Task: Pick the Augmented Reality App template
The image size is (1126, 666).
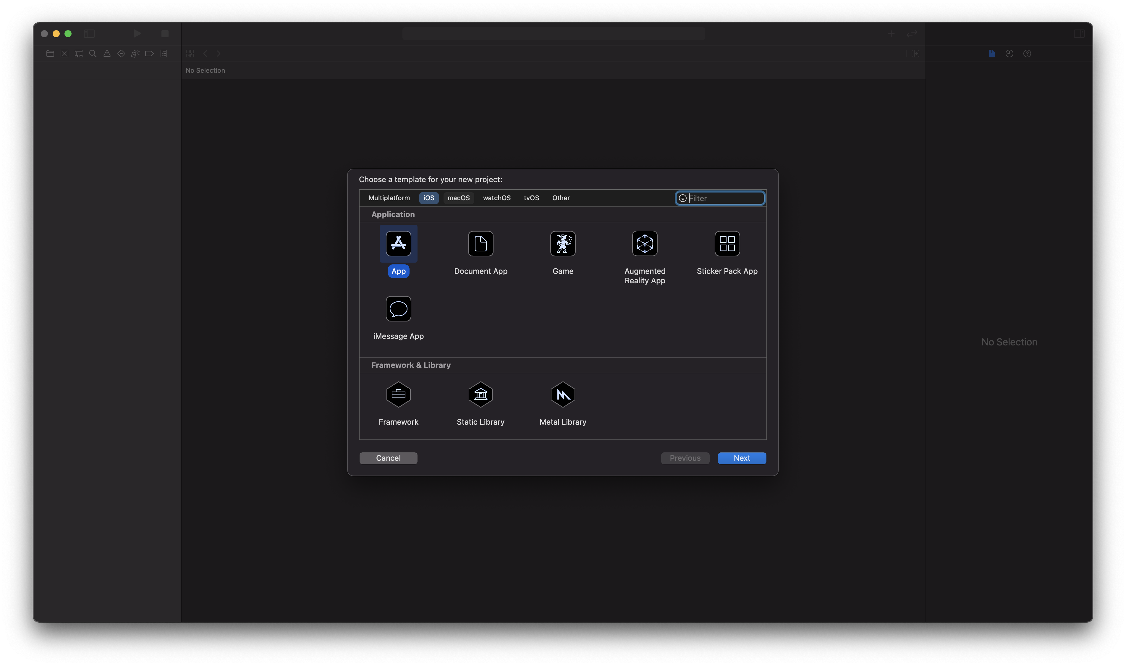Action: (x=645, y=244)
